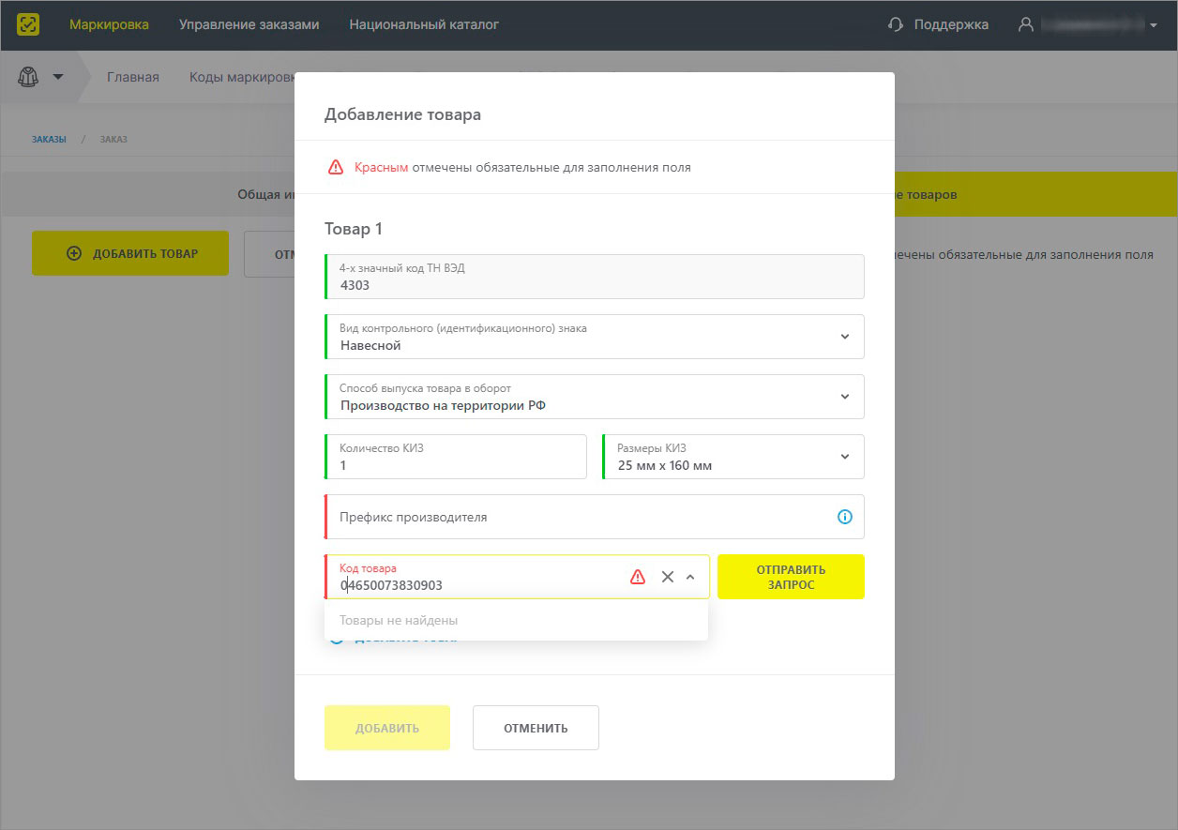Click the ЗАКАЗЫ breadcrumb link

click(50, 139)
